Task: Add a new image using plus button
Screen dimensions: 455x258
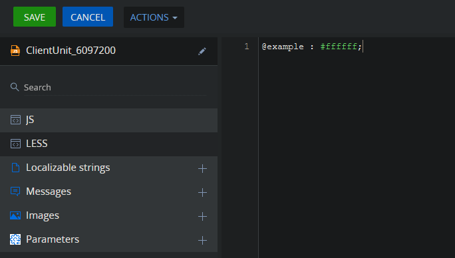Action: point(202,216)
